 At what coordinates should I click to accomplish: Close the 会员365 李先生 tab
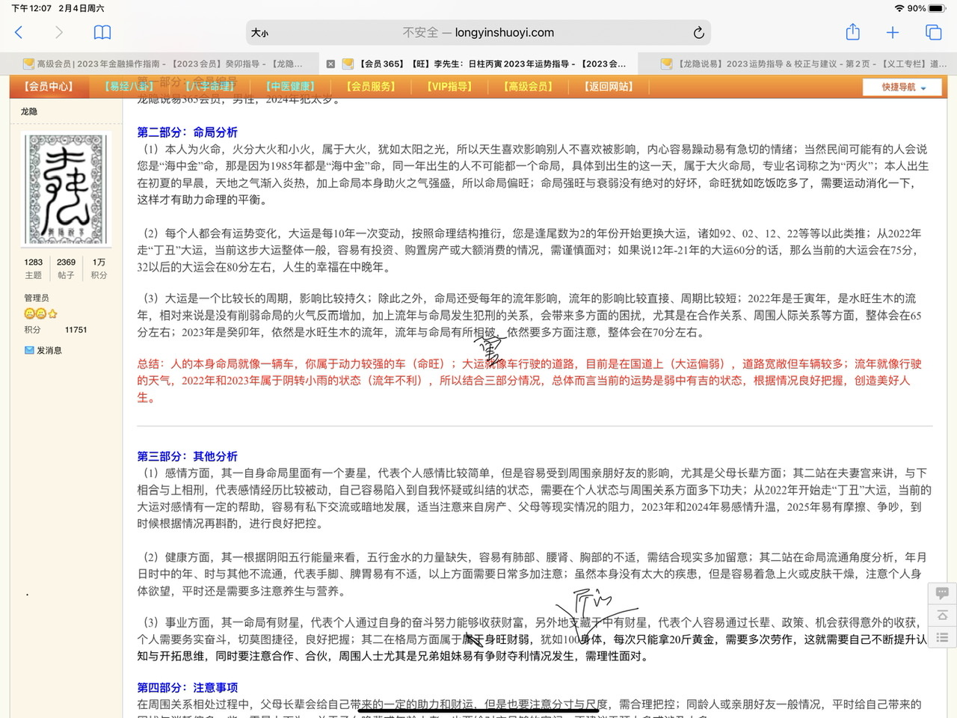(330, 64)
